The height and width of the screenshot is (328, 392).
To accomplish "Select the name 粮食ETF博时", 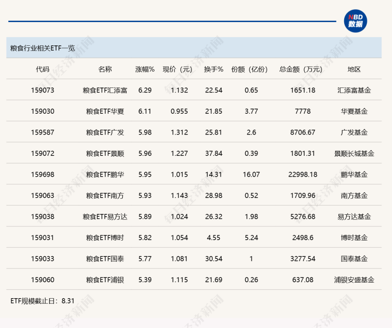I will (105, 237).
